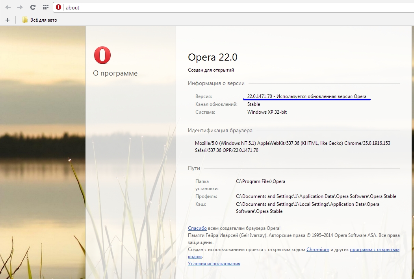Follow the Chromium link
Viewport: 414px width, 279px height.
pos(317,249)
